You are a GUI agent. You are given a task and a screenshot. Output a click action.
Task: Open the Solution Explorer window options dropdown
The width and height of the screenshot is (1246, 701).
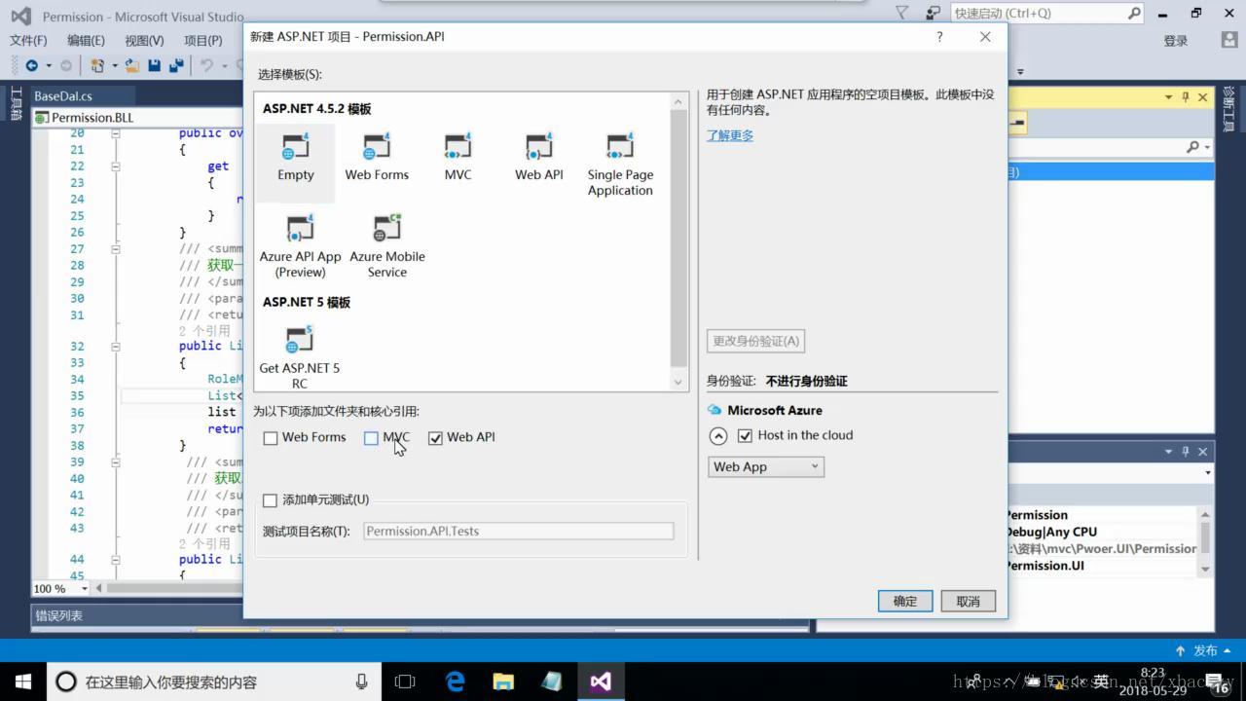(1169, 96)
